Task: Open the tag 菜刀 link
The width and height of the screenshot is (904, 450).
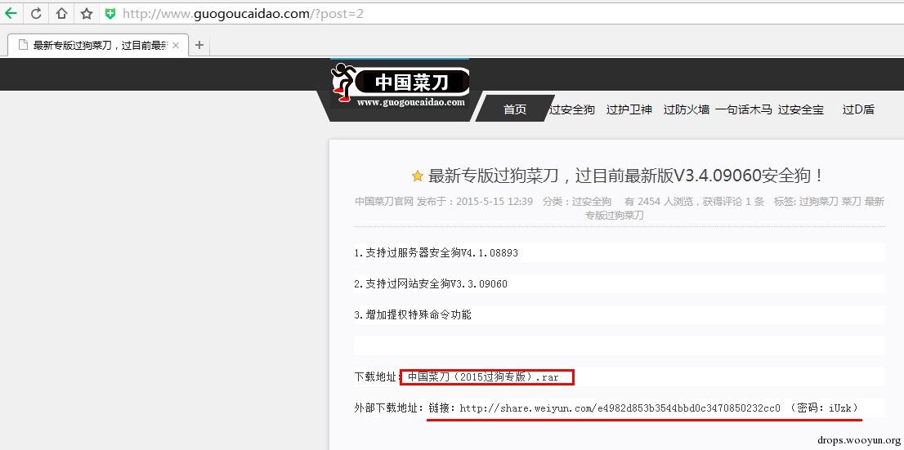Action: click(x=852, y=202)
